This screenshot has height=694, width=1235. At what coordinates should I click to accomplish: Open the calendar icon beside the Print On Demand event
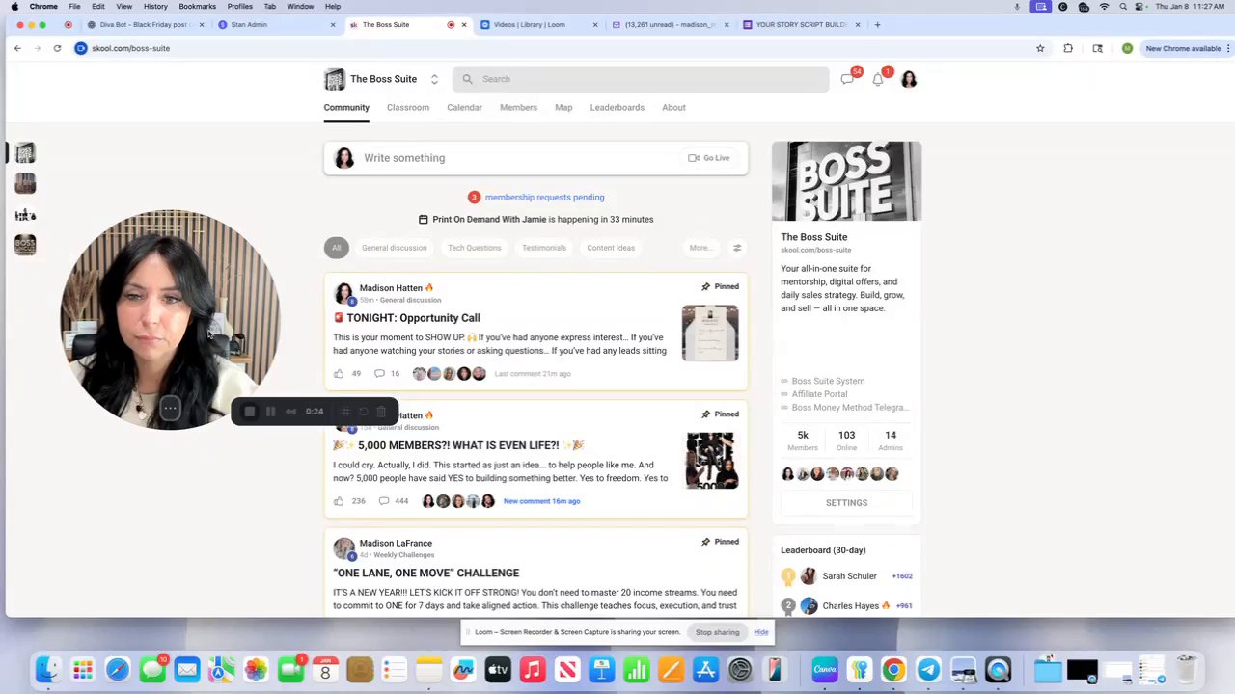pyautogui.click(x=423, y=220)
